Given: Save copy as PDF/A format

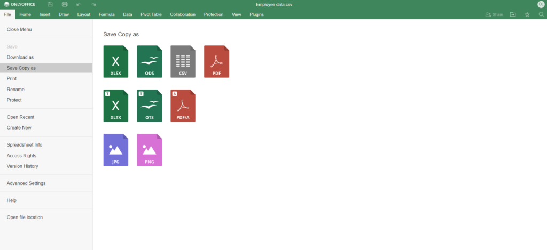Looking at the screenshot, I should (x=183, y=106).
